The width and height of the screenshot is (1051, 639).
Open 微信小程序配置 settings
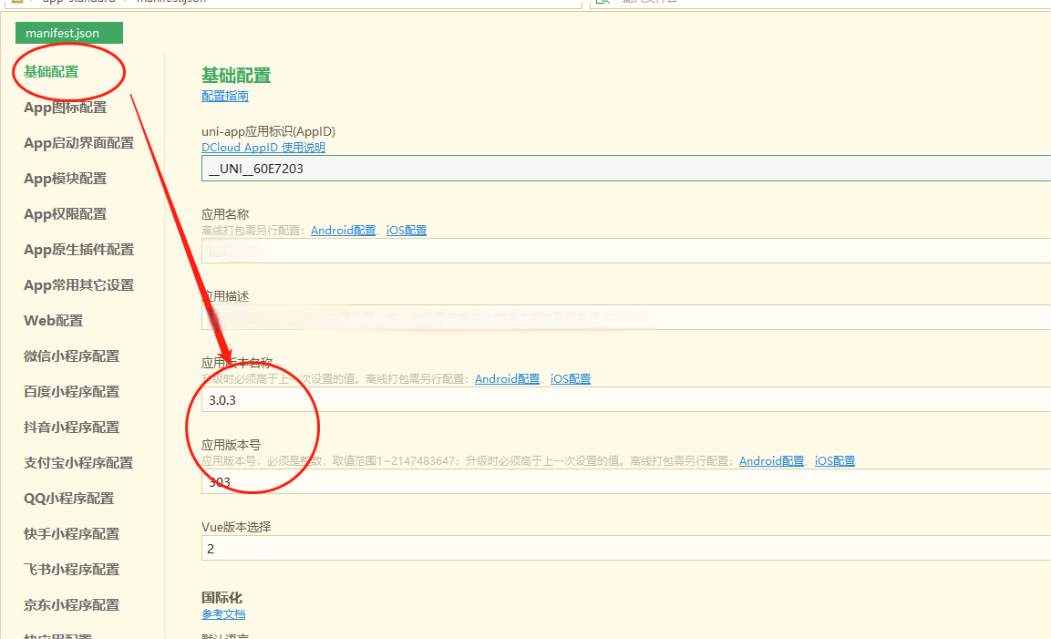click(71, 356)
